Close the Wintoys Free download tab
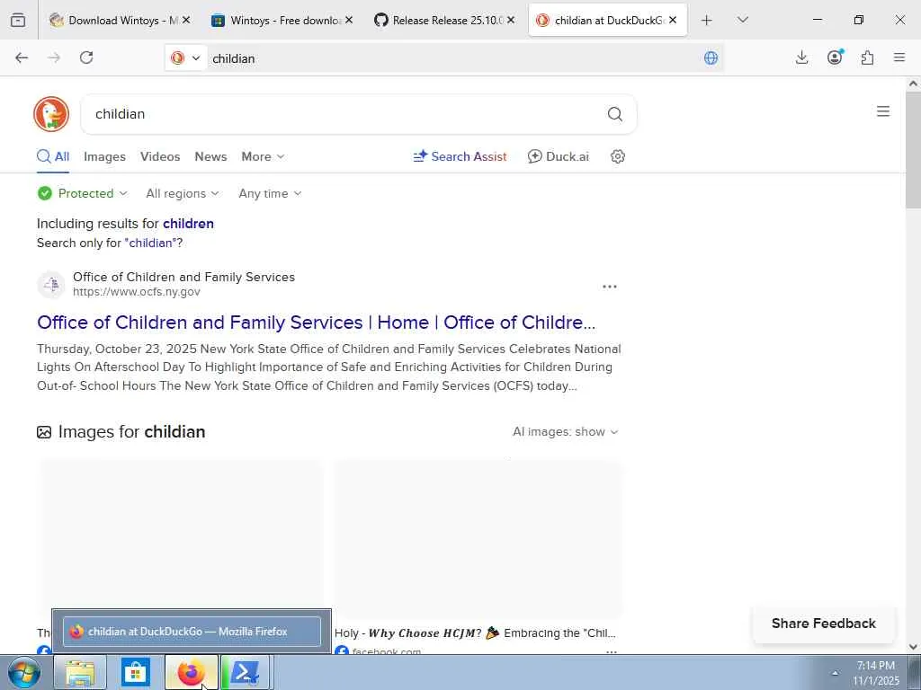 tap(349, 20)
